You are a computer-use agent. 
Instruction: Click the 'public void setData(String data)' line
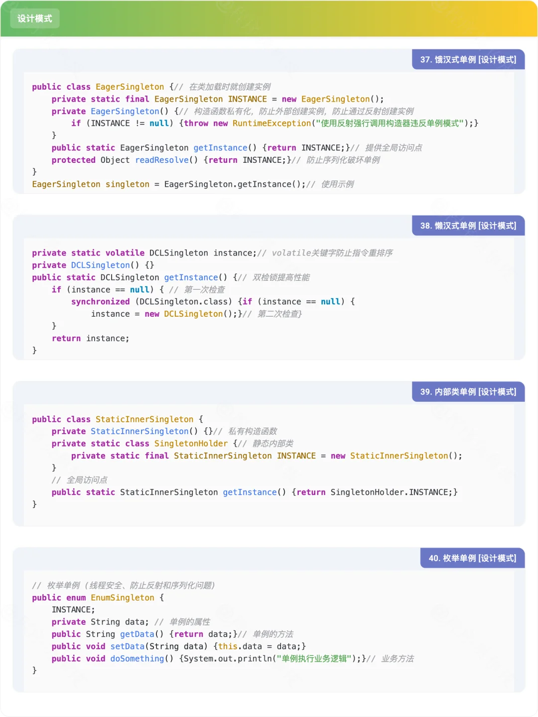(179, 646)
